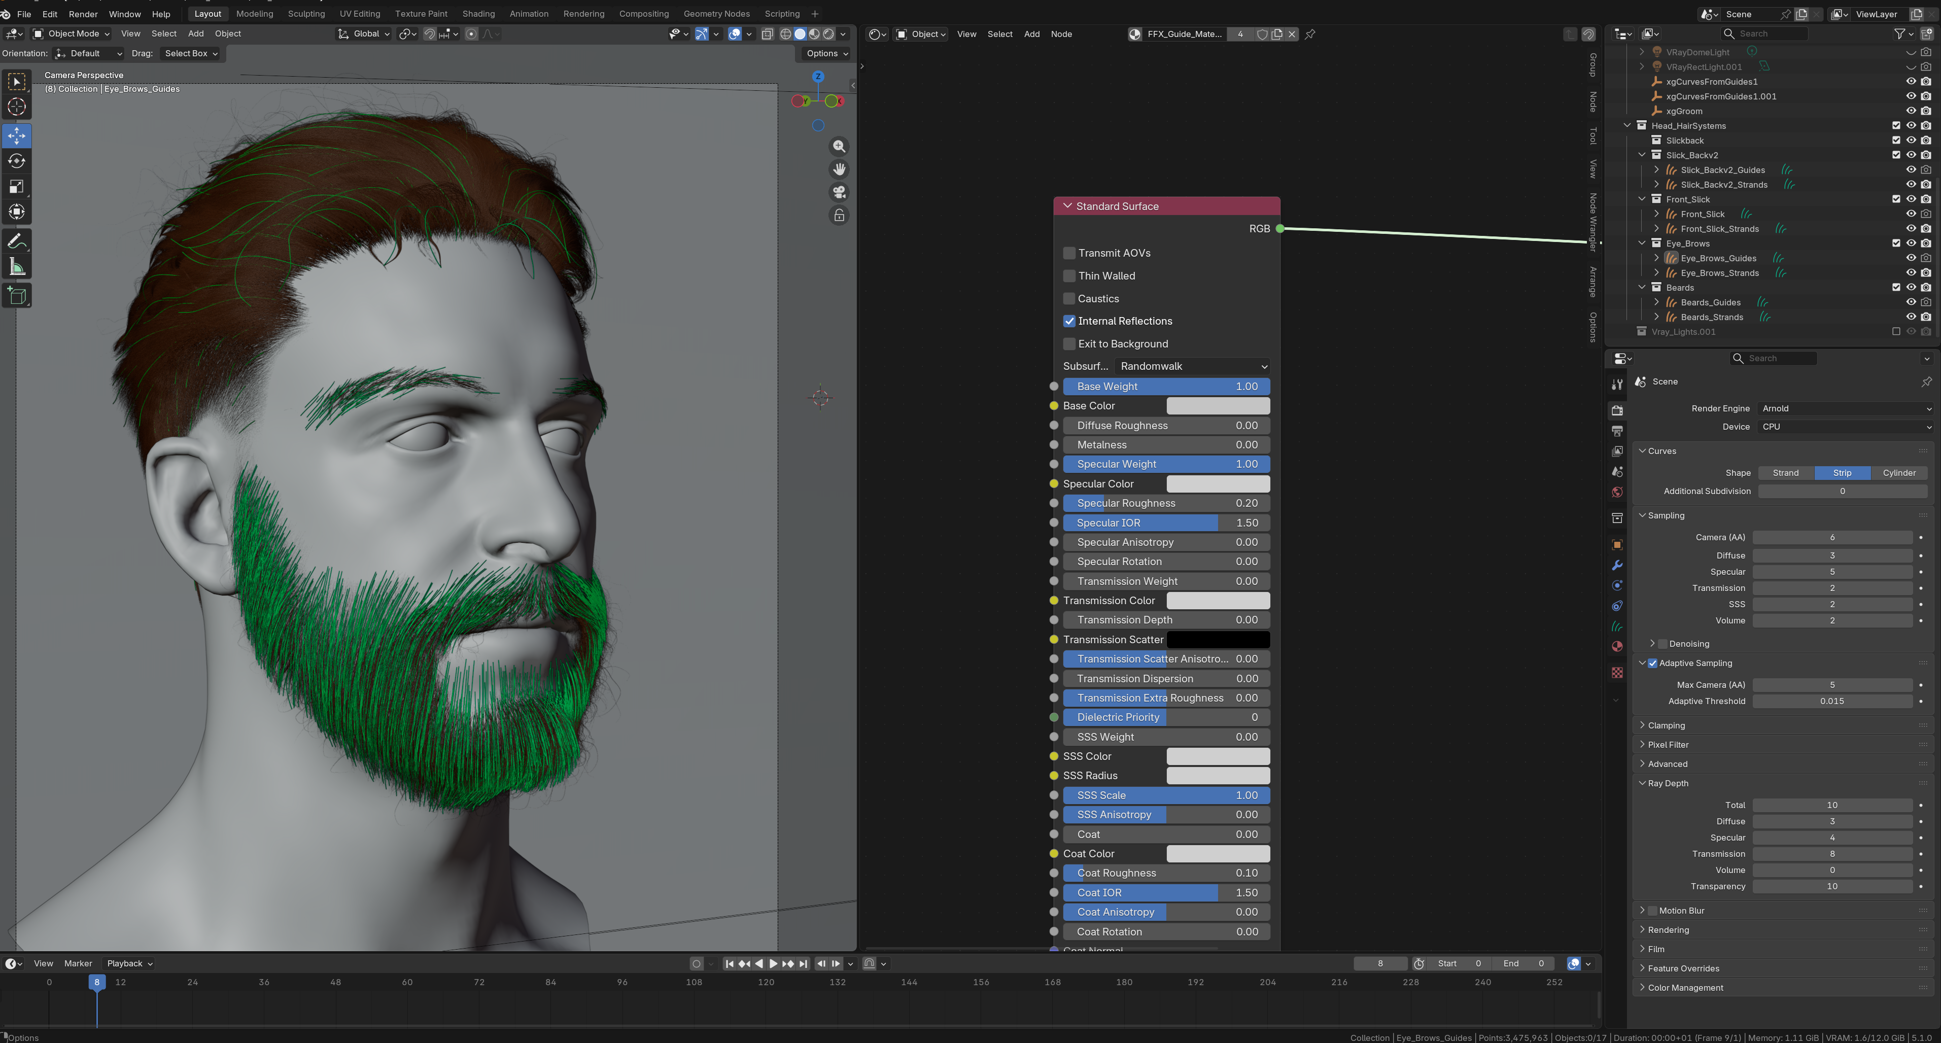This screenshot has height=1043, width=1941.
Task: Activate the Rotate tool
Action: pyautogui.click(x=17, y=161)
